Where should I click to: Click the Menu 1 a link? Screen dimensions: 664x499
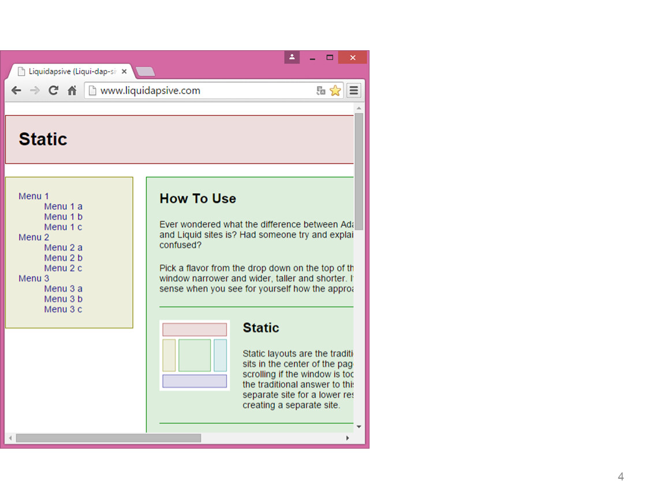point(63,207)
